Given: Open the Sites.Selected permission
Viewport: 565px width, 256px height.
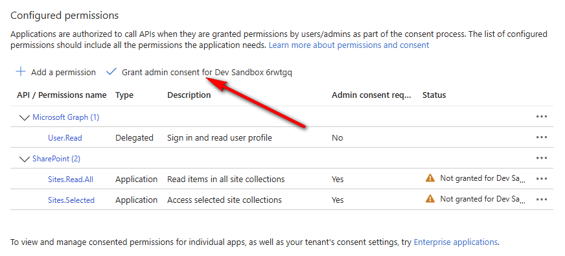Looking at the screenshot, I should click(71, 200).
